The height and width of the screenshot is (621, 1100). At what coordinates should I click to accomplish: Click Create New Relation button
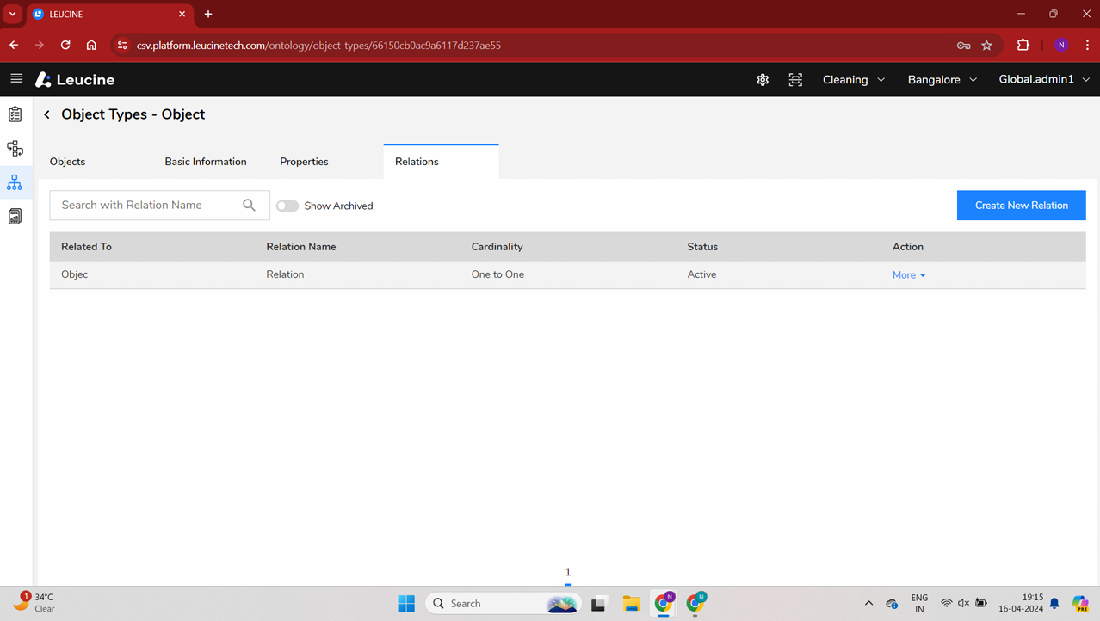[x=1021, y=206]
